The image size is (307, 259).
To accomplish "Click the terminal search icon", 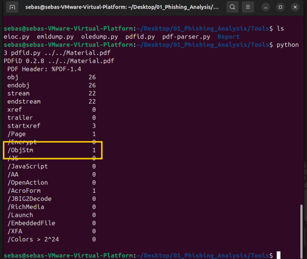I will [233, 7].
